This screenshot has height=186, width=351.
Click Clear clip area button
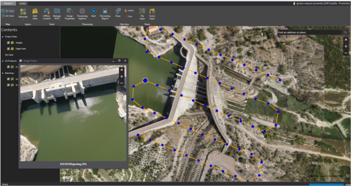coord(128,16)
